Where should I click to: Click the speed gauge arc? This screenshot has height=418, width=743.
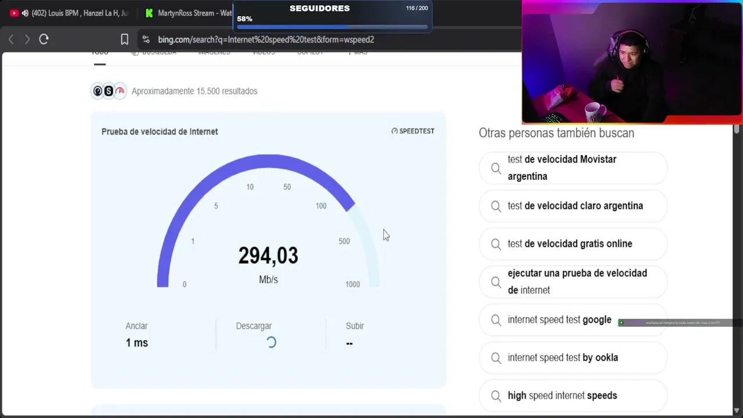point(268,161)
